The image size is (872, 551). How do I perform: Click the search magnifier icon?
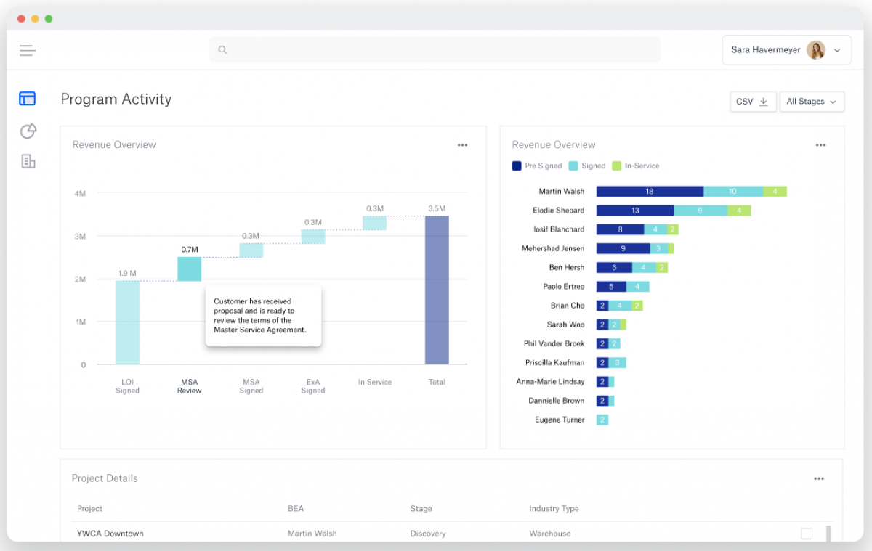point(222,50)
